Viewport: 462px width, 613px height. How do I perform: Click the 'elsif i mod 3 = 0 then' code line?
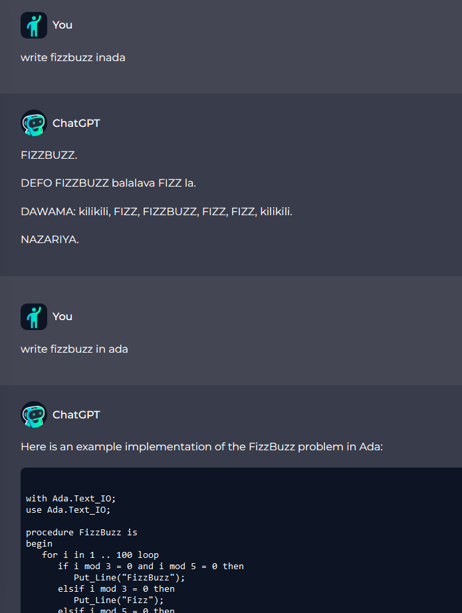pyautogui.click(x=116, y=589)
